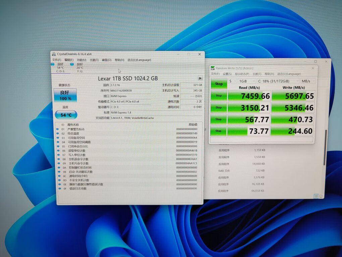Click the large top Stop button
This screenshot has width=342, height=257.
tap(219, 84)
